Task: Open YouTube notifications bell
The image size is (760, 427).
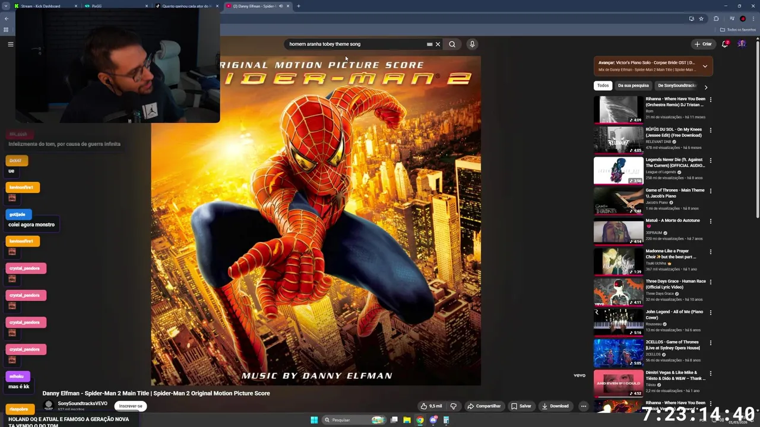Action: click(725, 44)
